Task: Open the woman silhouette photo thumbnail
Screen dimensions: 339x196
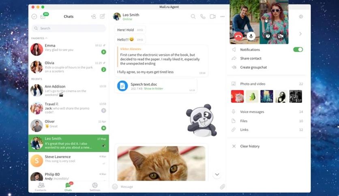Action: pos(281,96)
